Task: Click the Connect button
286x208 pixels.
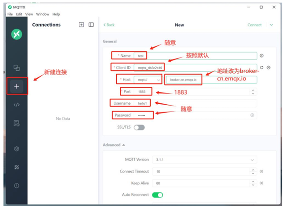Action: (255, 25)
